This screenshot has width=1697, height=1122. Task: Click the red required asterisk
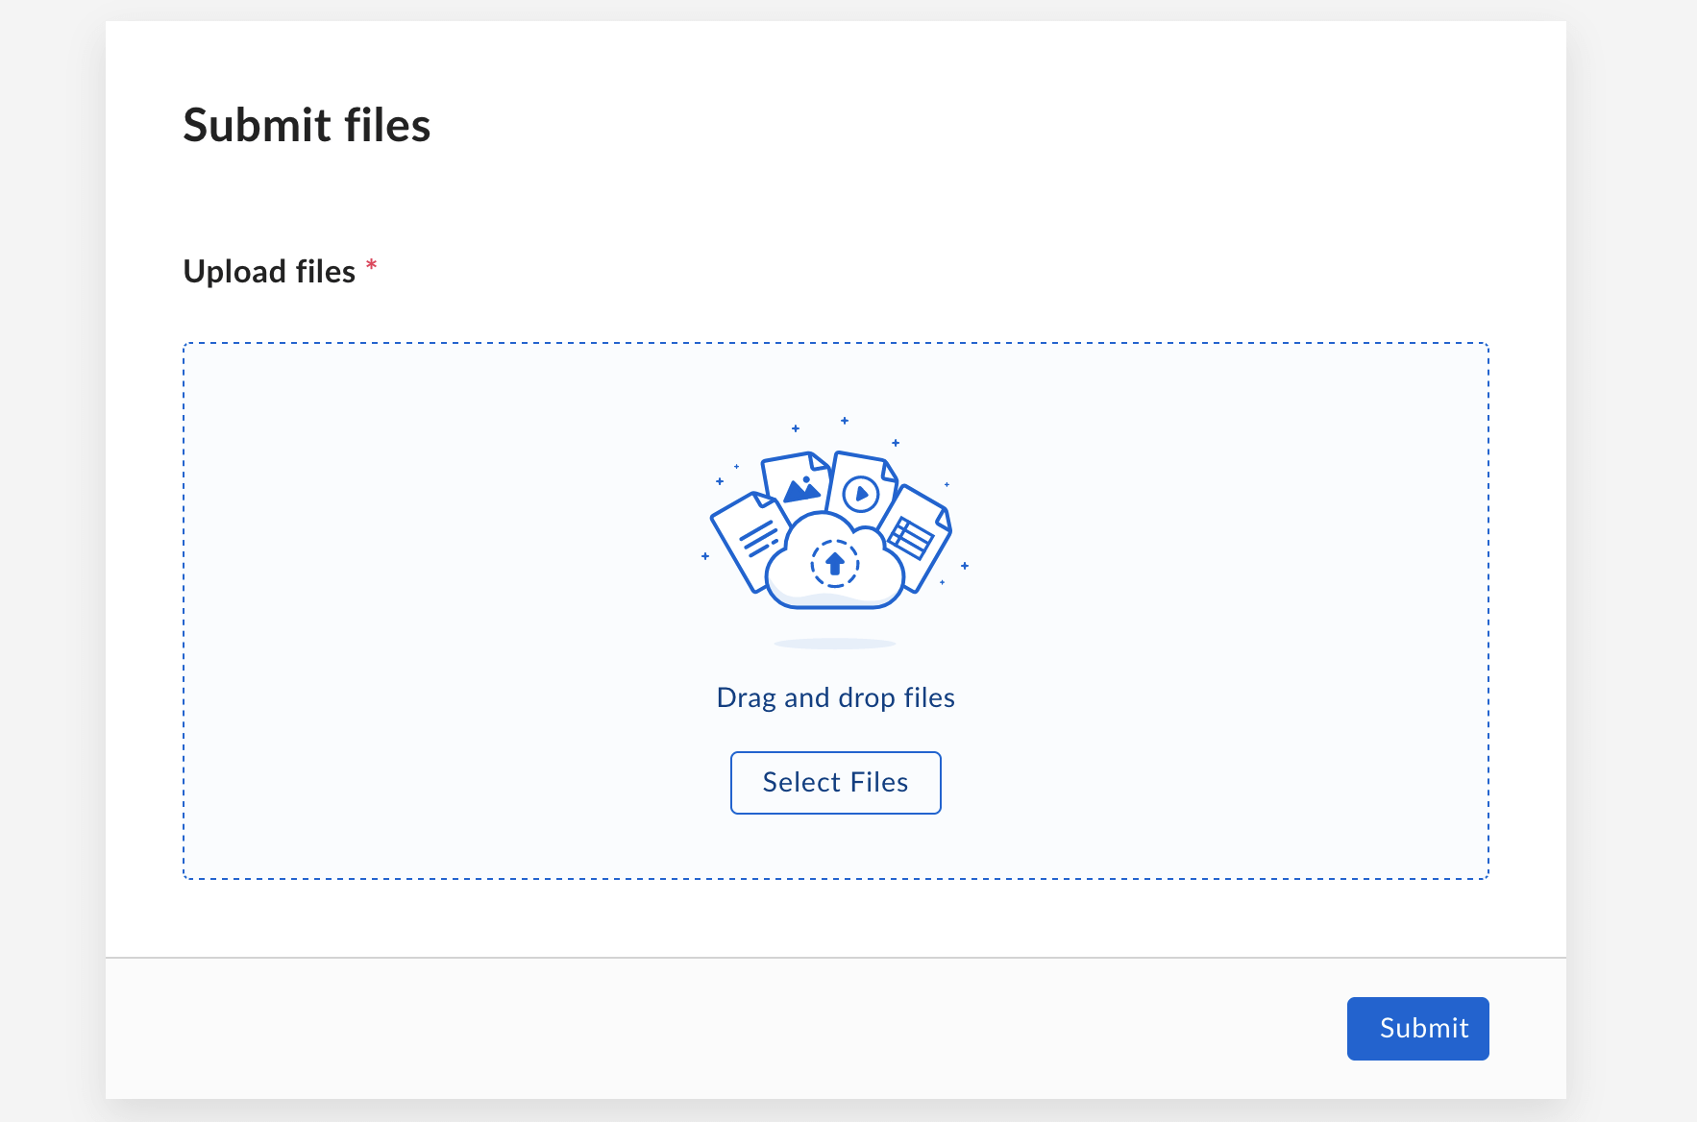(x=371, y=266)
